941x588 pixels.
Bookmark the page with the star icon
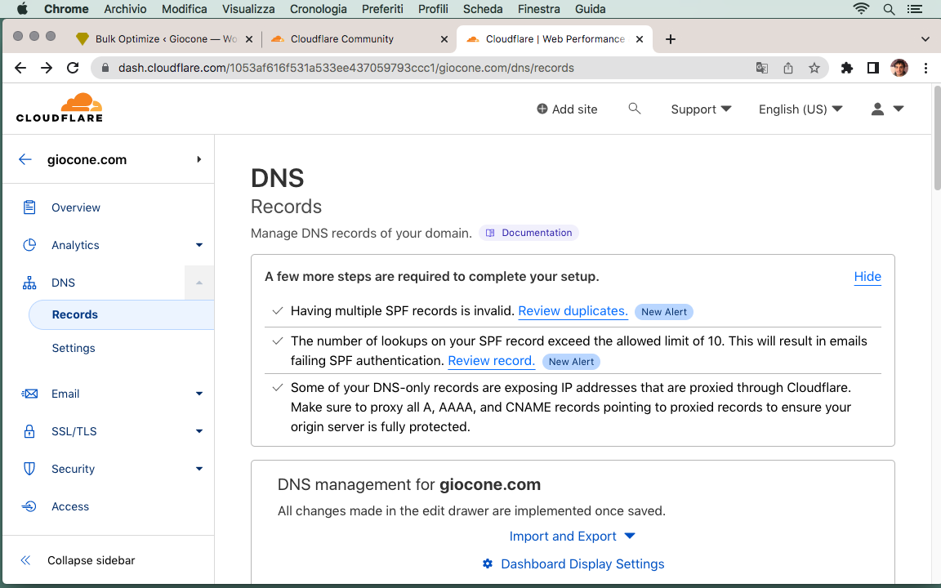[x=814, y=68]
